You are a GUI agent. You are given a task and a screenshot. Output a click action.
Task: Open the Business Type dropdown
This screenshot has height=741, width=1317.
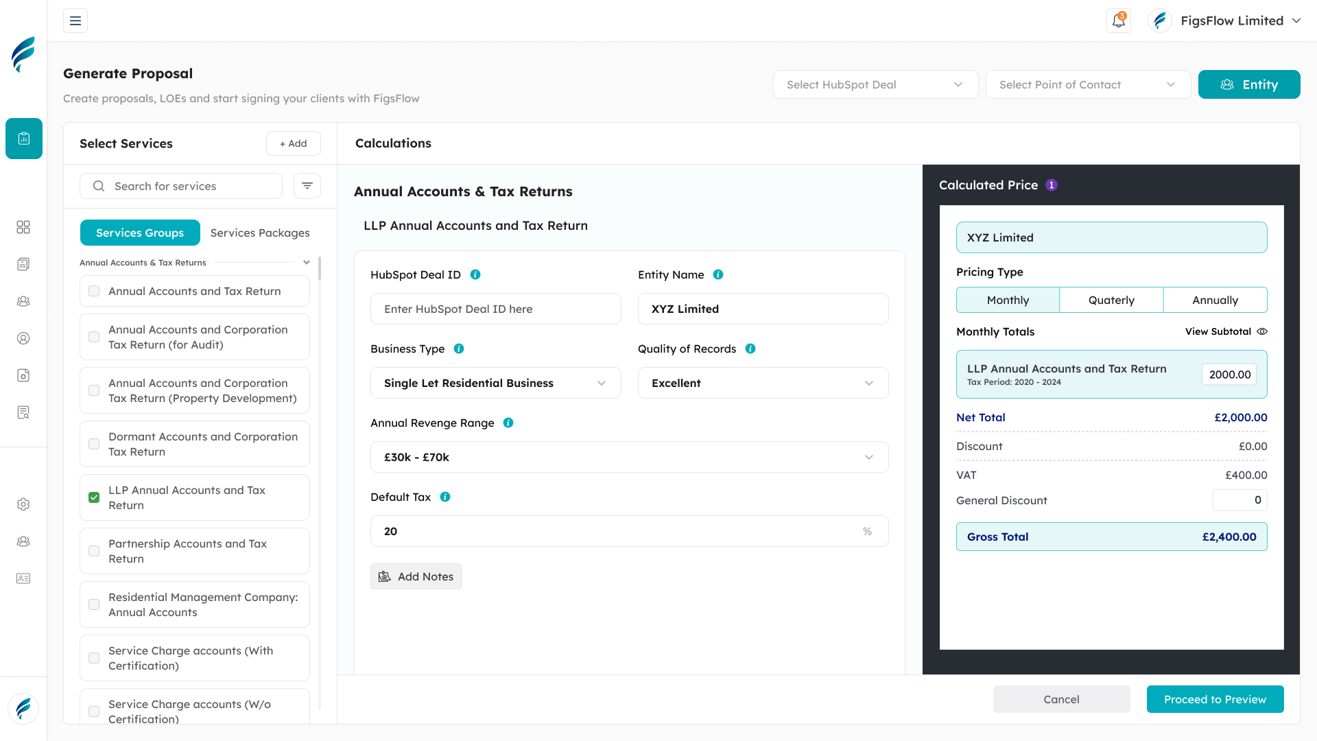[x=495, y=383]
